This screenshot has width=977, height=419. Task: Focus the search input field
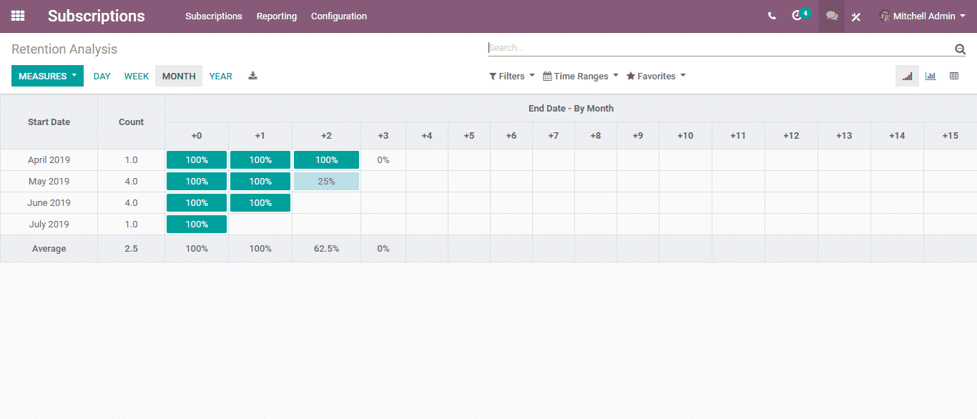[x=715, y=48]
